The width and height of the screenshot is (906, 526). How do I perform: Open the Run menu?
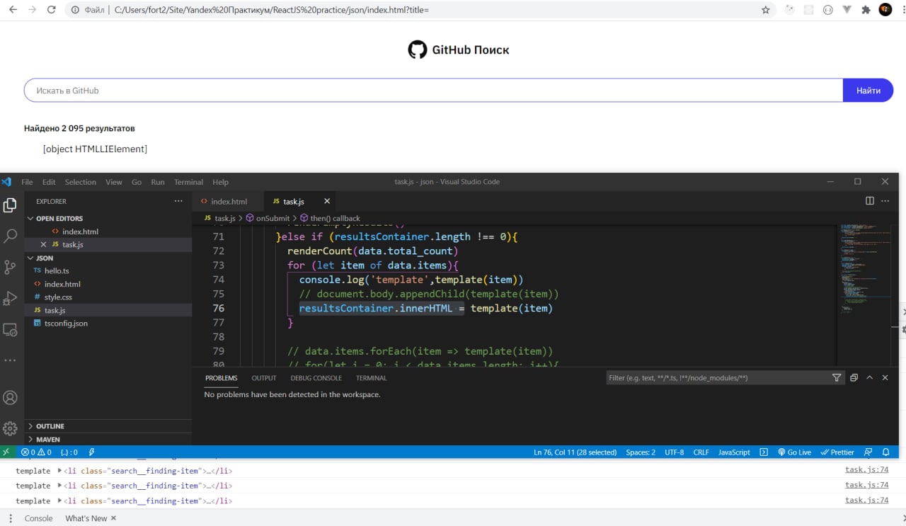[x=158, y=182]
